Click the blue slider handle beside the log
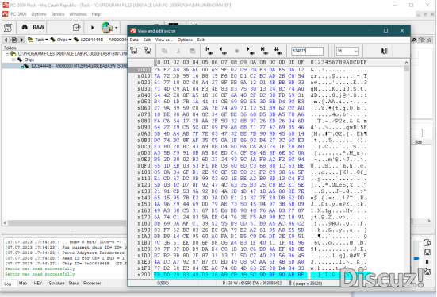 [x=416, y=258]
